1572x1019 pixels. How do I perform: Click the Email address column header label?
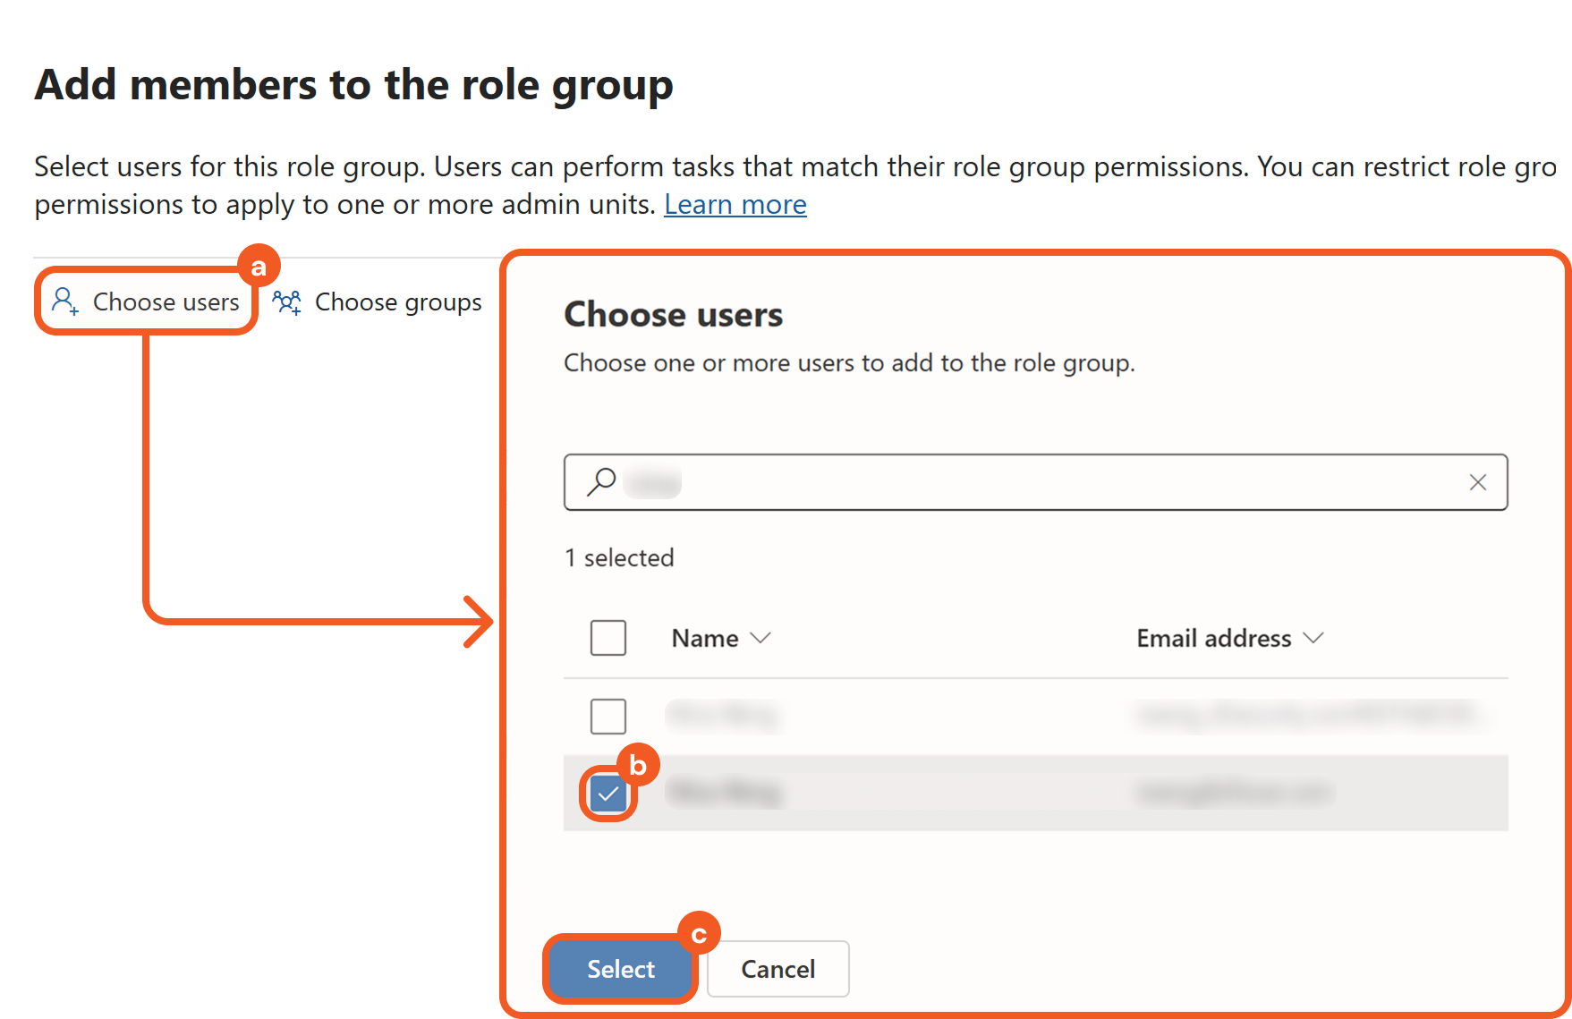coord(1213,639)
